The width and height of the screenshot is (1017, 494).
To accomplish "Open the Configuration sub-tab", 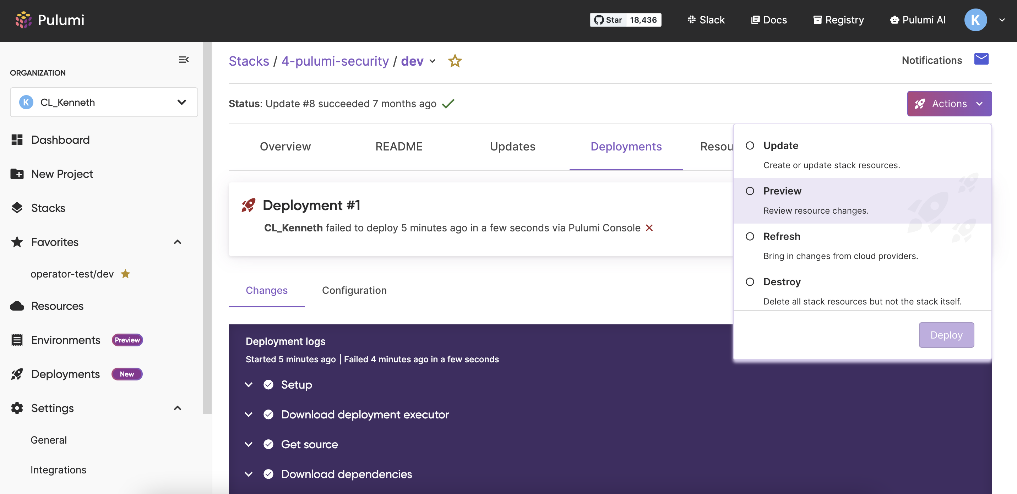I will coord(354,290).
